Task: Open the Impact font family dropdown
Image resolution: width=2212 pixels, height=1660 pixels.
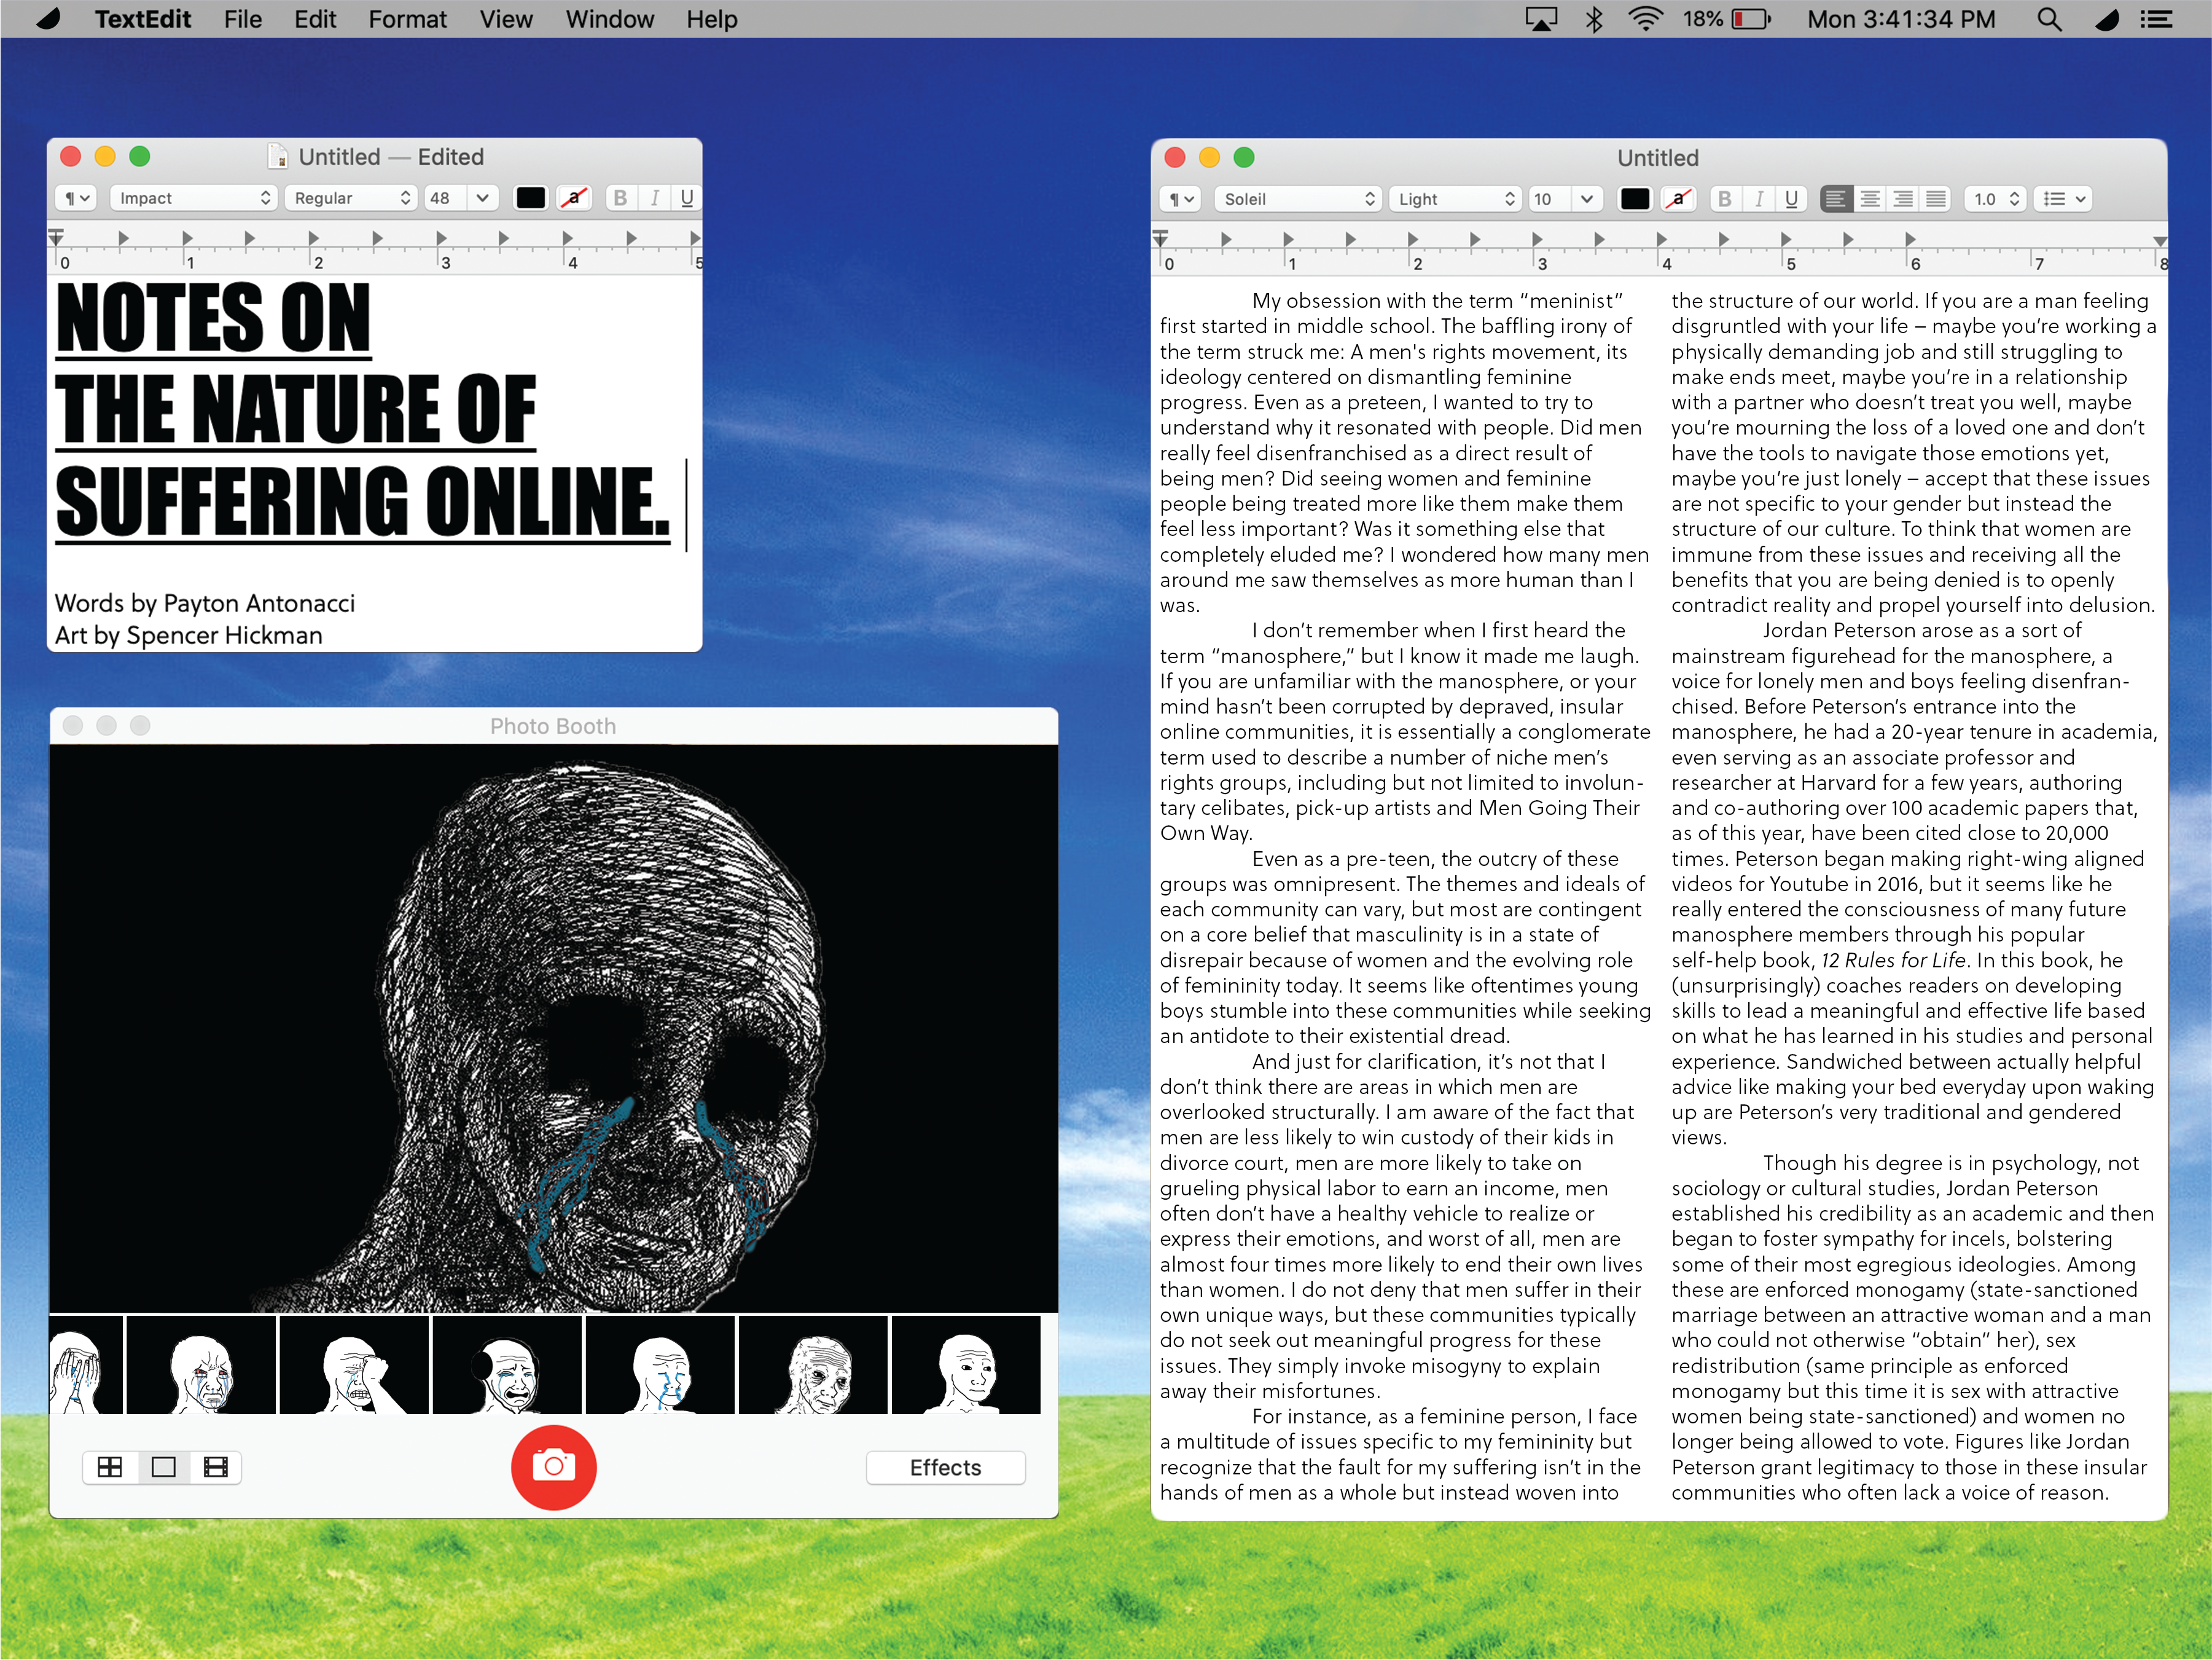Action: coord(193,198)
